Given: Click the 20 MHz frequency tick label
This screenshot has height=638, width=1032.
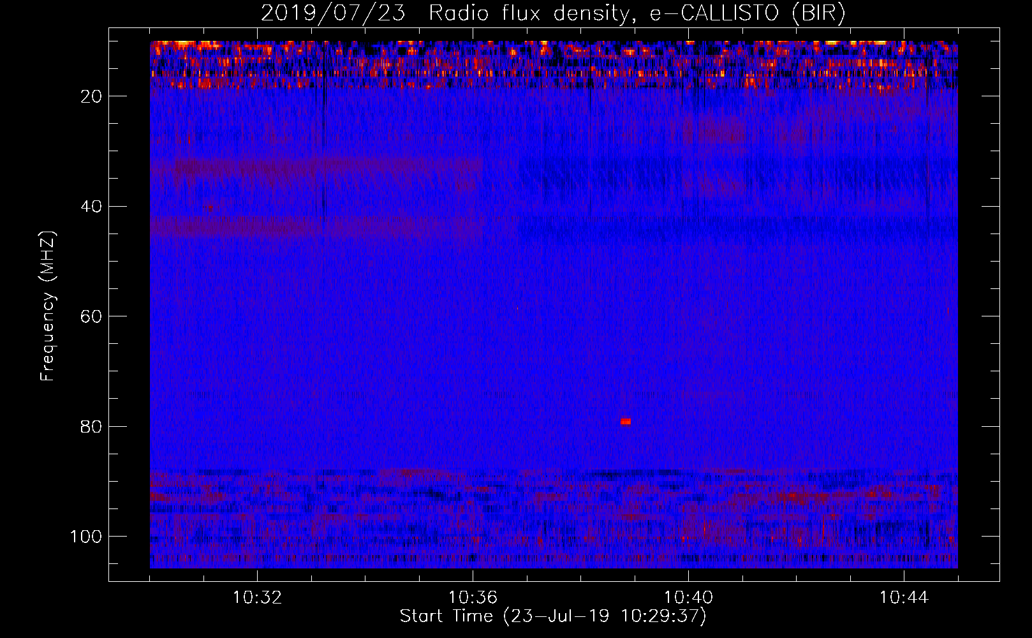Looking at the screenshot, I should pyautogui.click(x=92, y=96).
